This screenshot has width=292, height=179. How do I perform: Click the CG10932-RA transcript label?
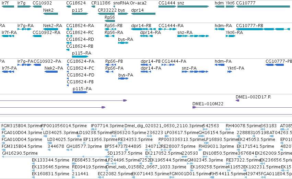pos(47,32)
